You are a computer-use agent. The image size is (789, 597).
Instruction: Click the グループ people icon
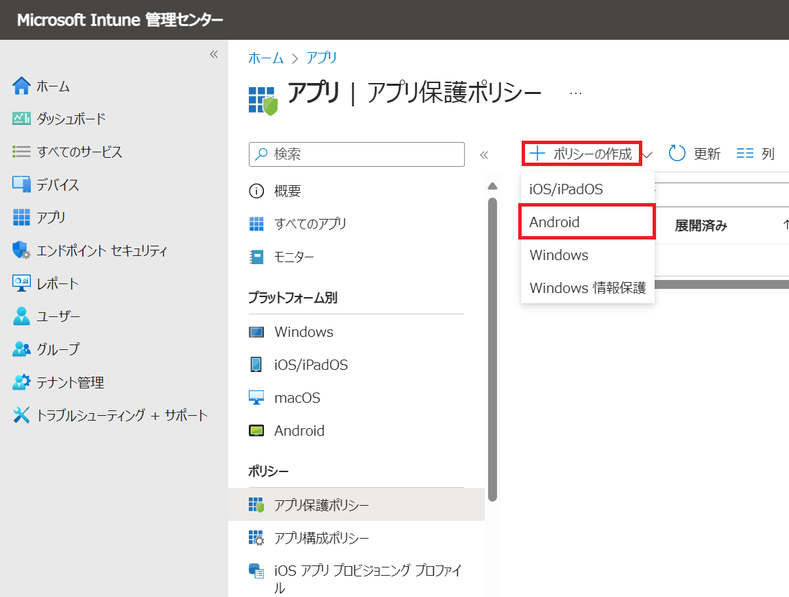(x=21, y=349)
